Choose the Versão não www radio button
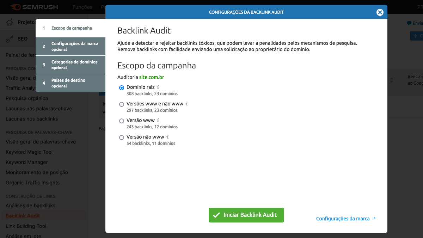 [x=122, y=138]
